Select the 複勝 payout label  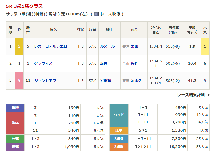click(15, 123)
